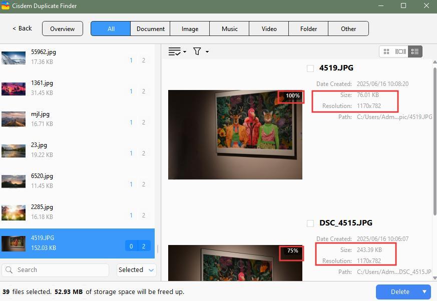Toggle selection badge on the 4519.JPG sidebar entry
The height and width of the screenshot is (301, 437).
[131, 246]
